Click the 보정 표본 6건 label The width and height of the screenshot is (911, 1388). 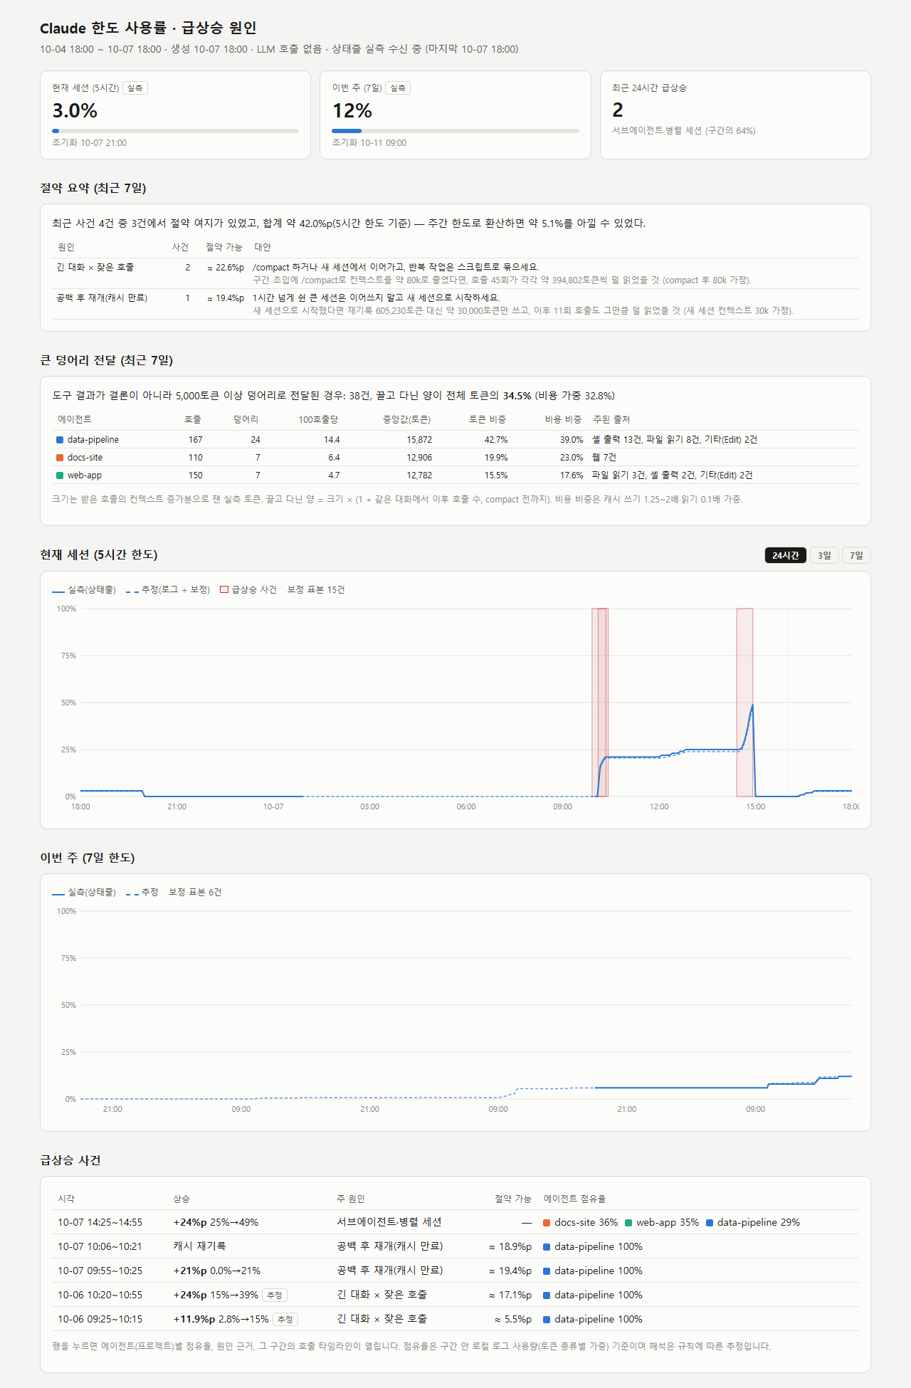(x=195, y=893)
